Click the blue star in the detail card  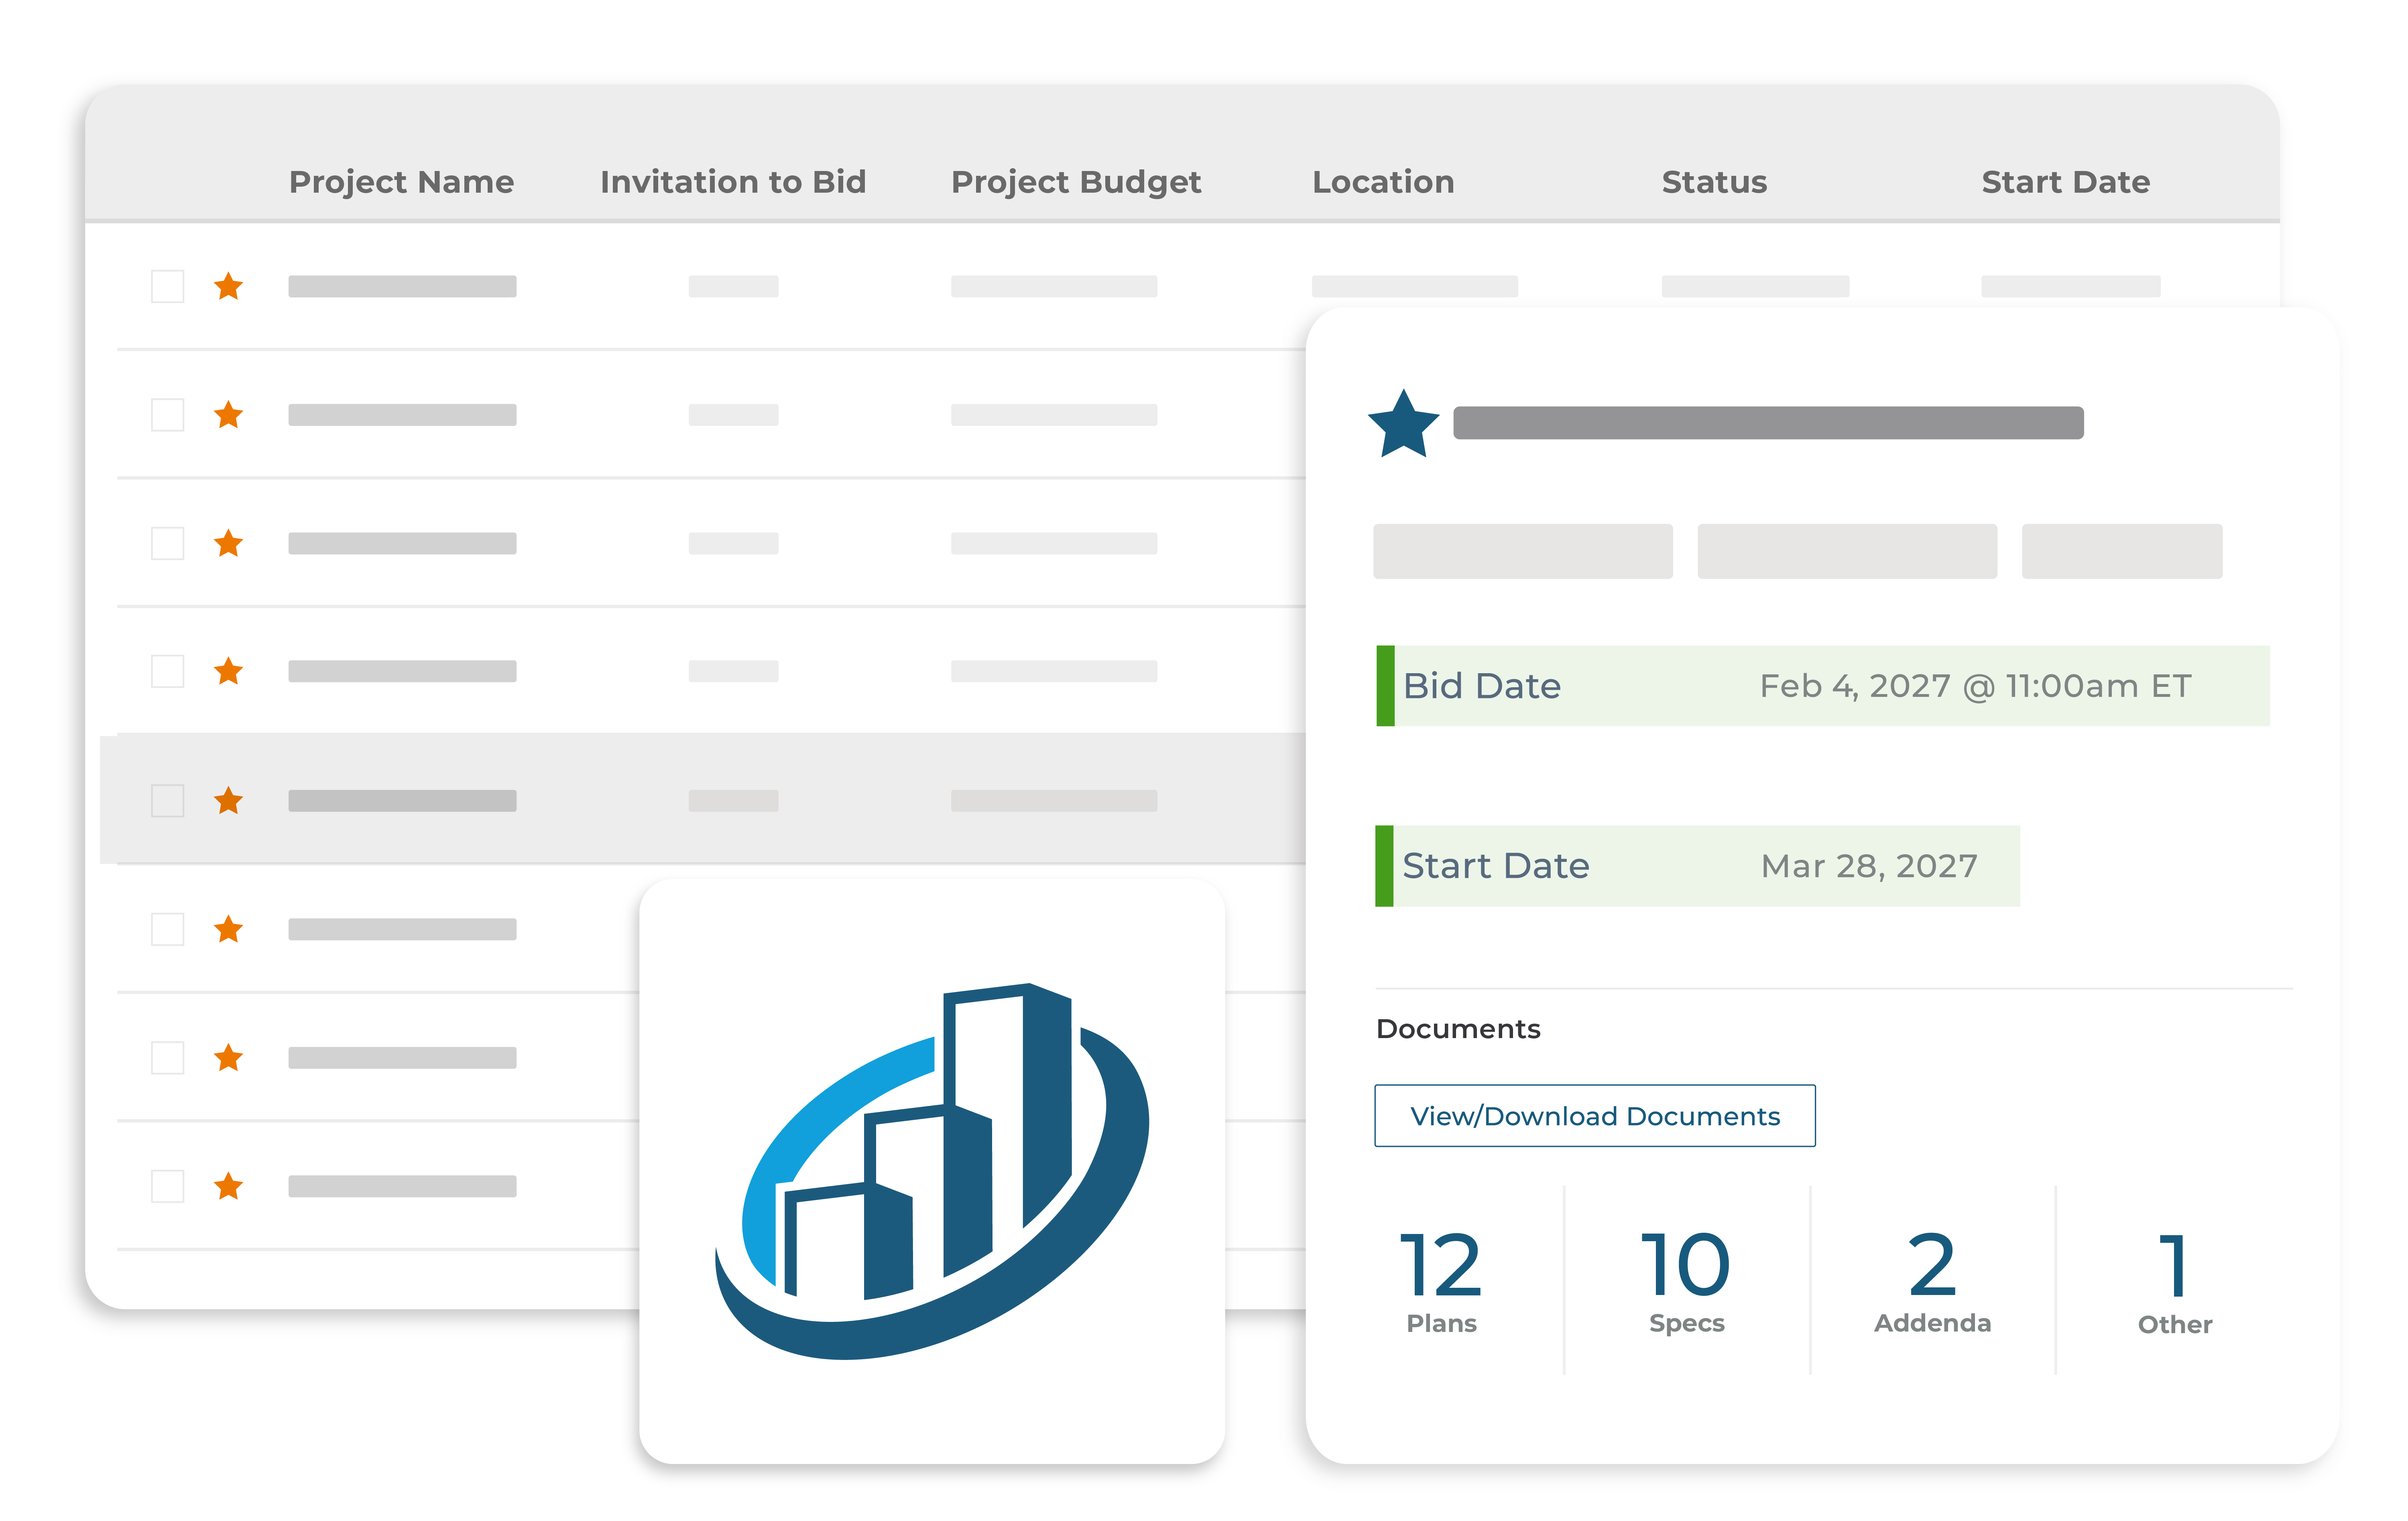point(1403,424)
